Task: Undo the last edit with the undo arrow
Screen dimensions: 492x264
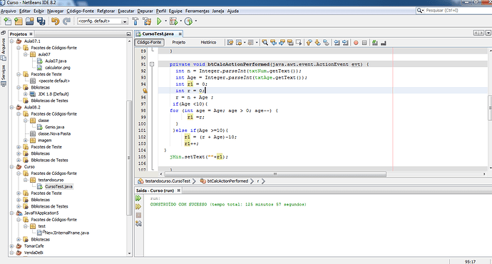Action: [x=55, y=21]
